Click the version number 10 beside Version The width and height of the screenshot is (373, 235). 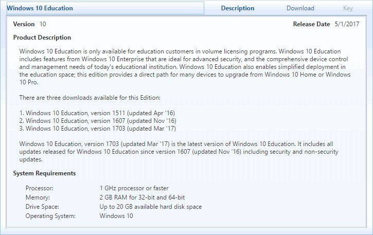43,24
